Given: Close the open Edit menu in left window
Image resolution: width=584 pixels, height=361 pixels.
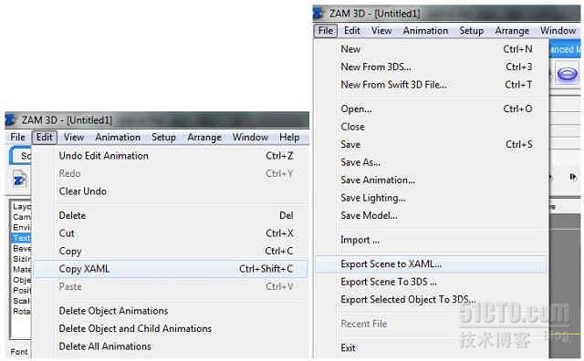Looking at the screenshot, I should pyautogui.click(x=45, y=138).
